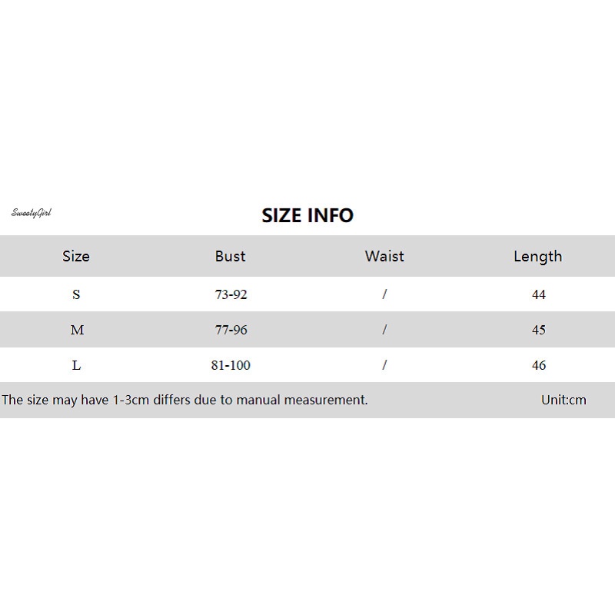This screenshot has width=615, height=615.
Task: Click length value 46
Action: [x=538, y=365]
